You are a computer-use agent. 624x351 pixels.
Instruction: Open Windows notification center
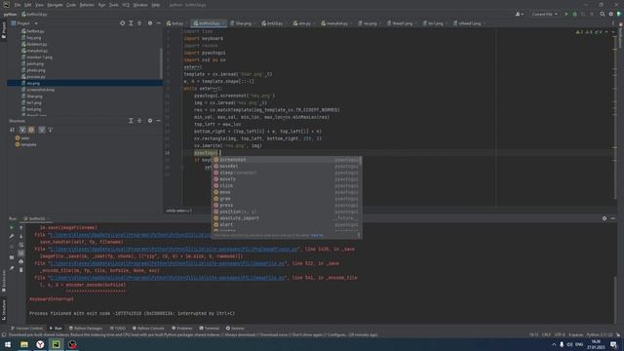tap(613, 344)
